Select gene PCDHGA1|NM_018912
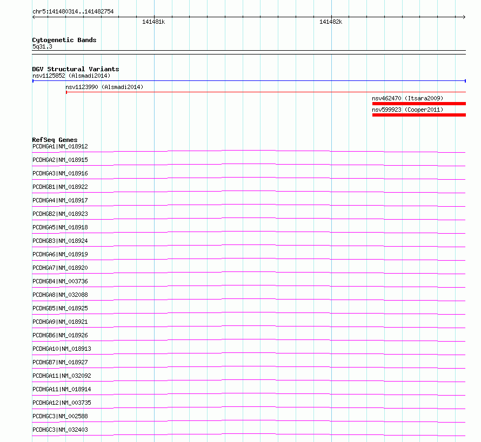Viewport: 481px width, 442px height. [60, 146]
